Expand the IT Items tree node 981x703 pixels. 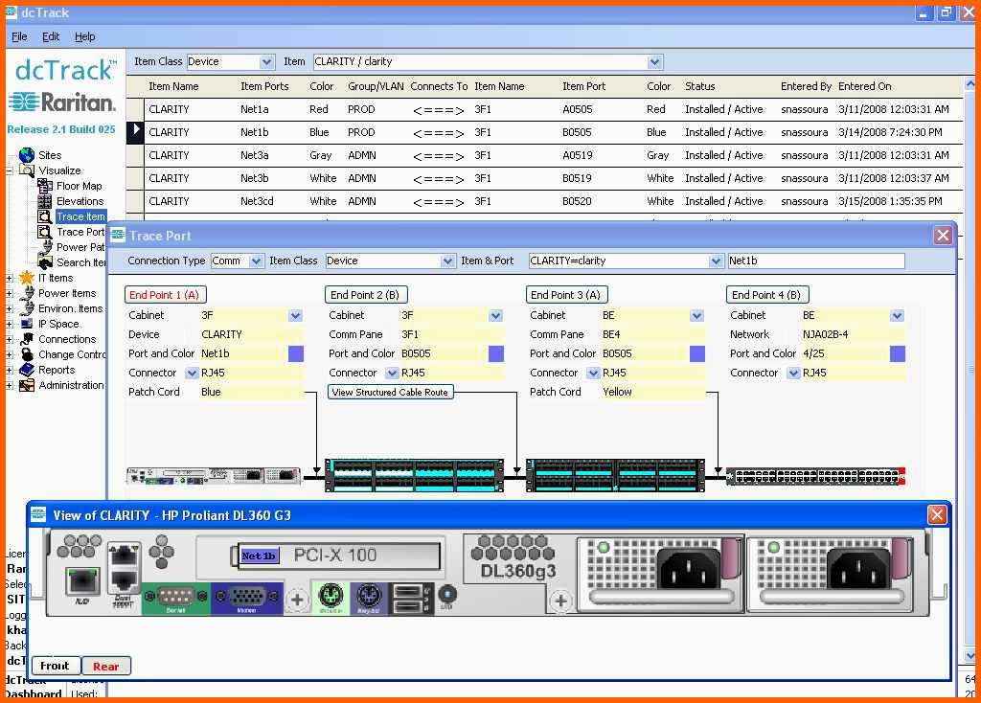coord(10,278)
